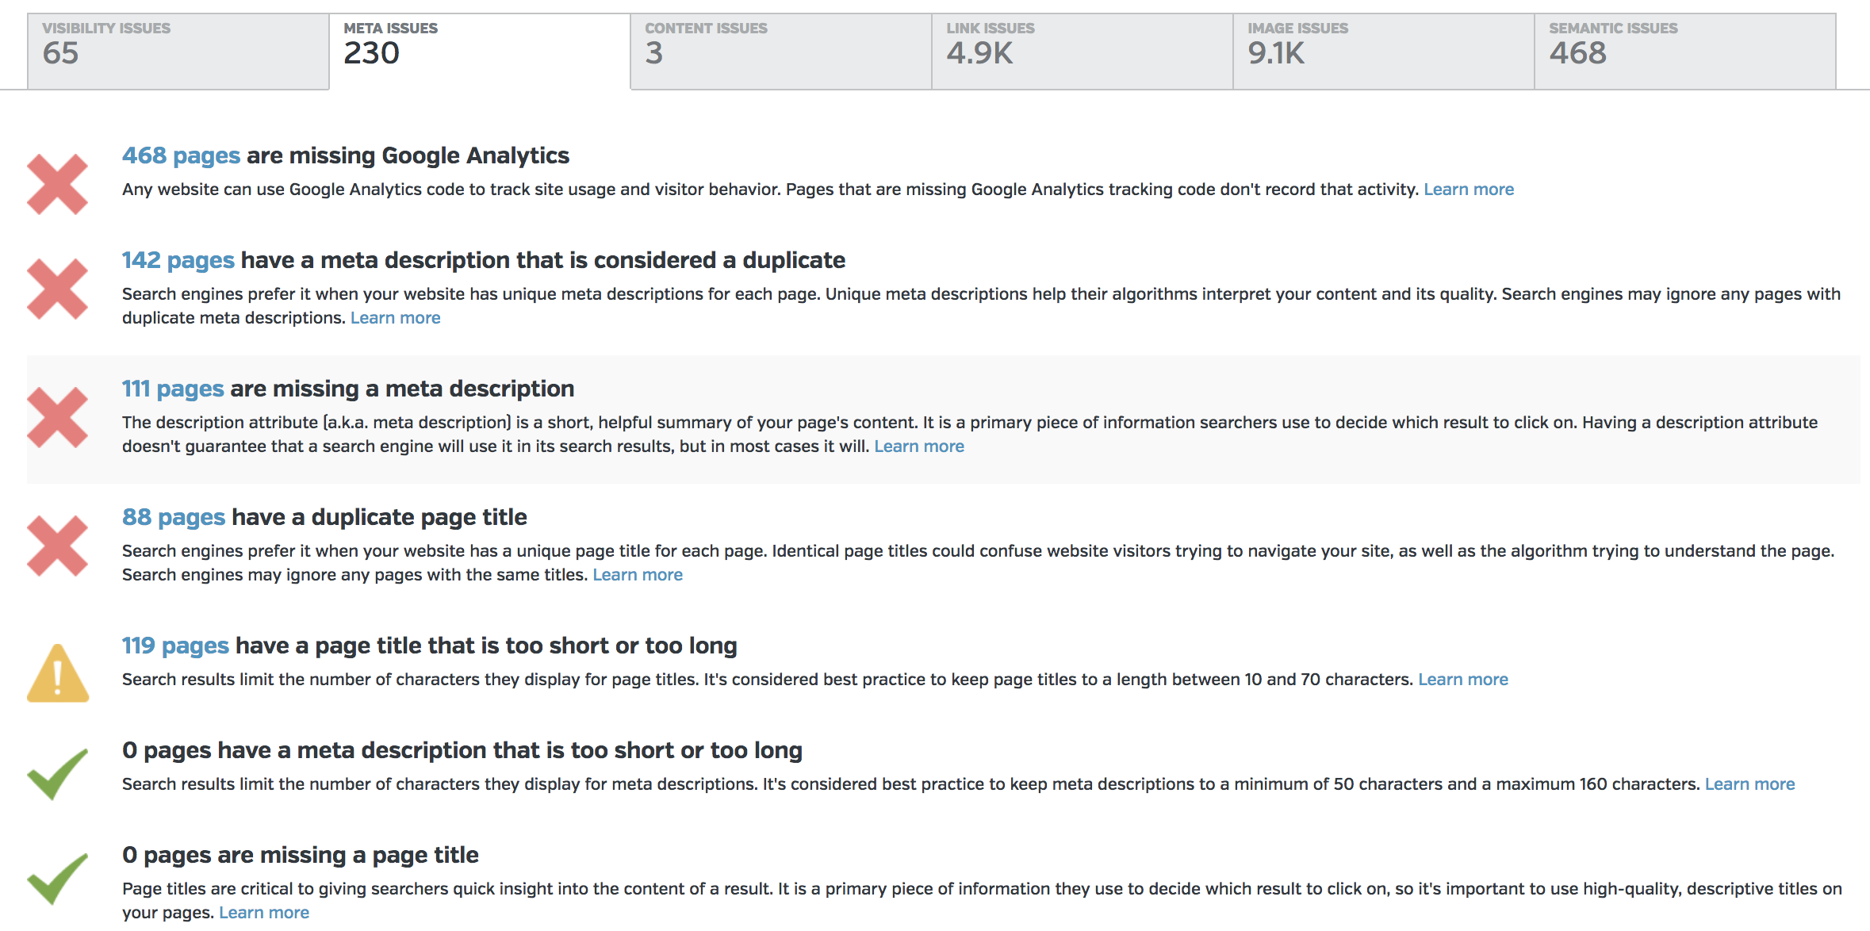1870x931 pixels.
Task: Open the 111 pages link
Action: 173,389
